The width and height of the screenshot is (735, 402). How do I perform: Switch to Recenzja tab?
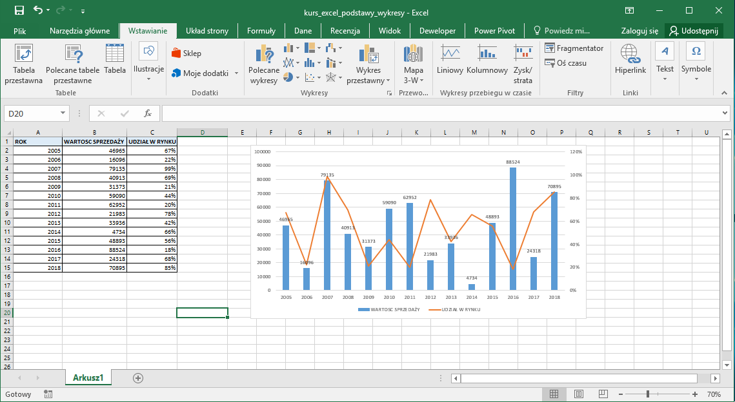(345, 31)
